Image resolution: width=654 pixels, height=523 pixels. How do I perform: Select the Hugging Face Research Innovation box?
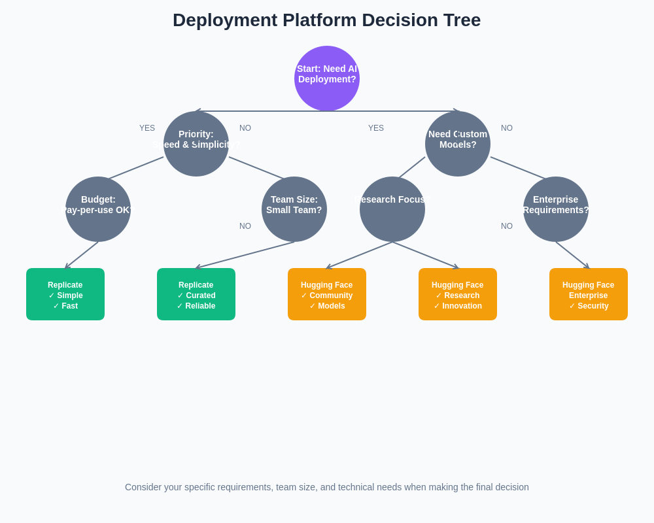pyautogui.click(x=458, y=294)
